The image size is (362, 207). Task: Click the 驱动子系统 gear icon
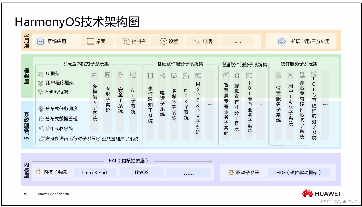tap(230, 172)
